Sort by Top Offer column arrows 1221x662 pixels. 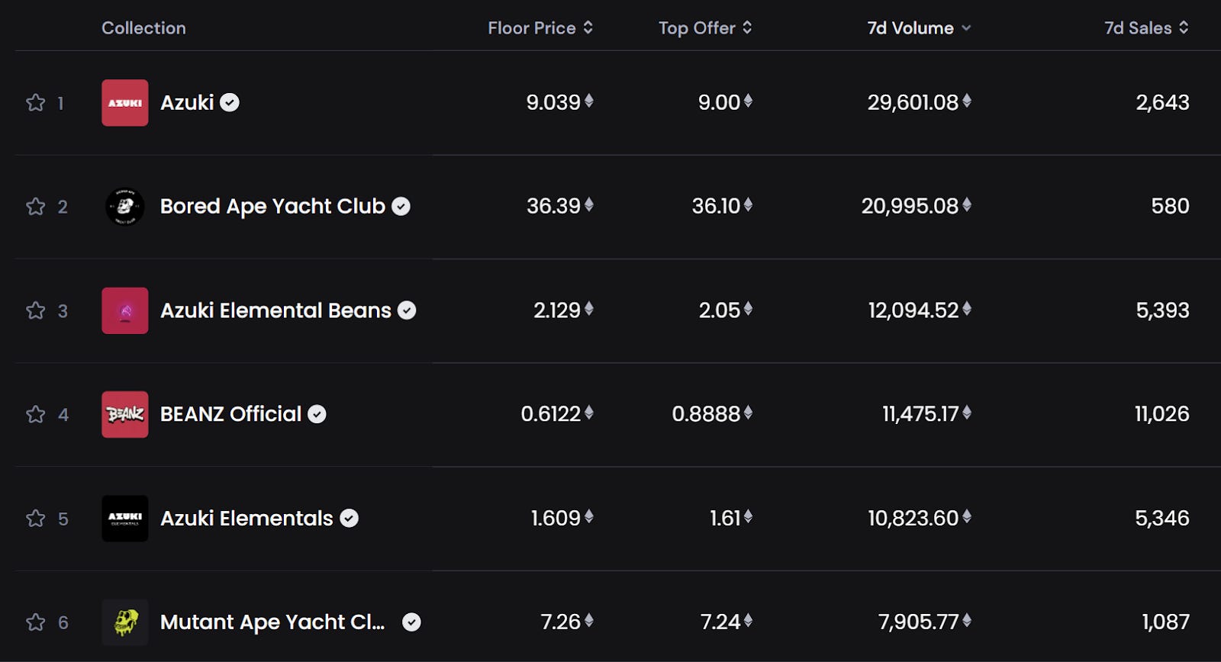click(747, 27)
